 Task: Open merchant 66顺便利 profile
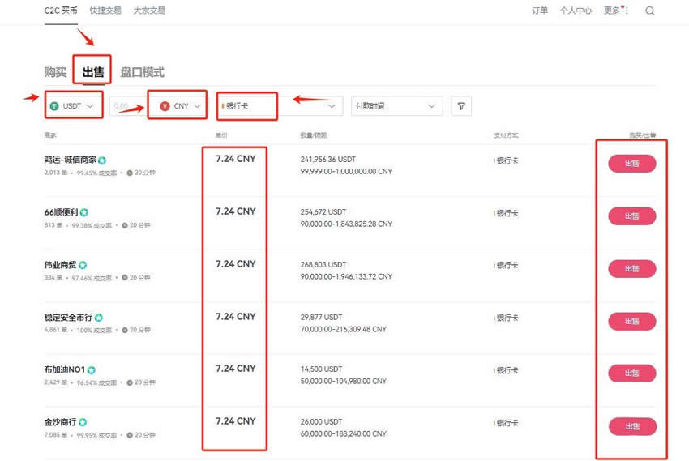(61, 212)
